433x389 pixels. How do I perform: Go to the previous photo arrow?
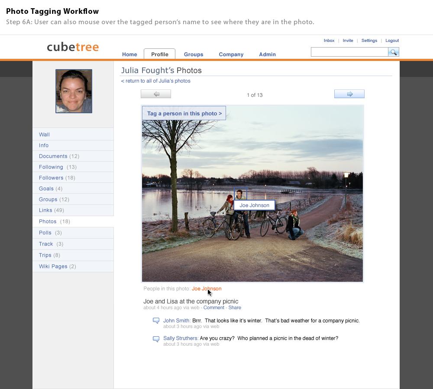[x=156, y=94]
